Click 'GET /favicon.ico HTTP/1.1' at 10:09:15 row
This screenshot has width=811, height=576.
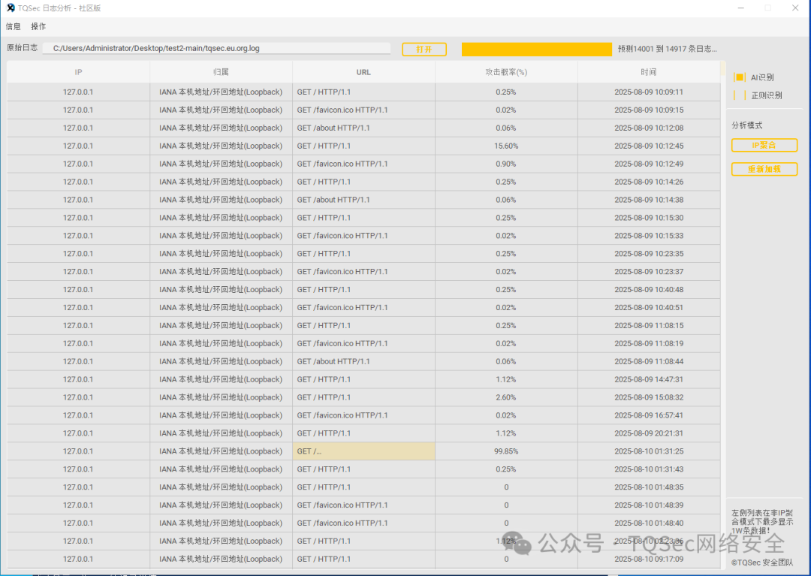pos(363,110)
